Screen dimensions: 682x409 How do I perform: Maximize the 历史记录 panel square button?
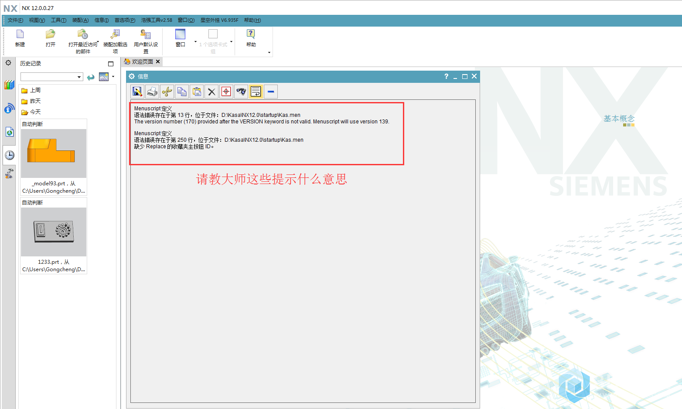111,64
